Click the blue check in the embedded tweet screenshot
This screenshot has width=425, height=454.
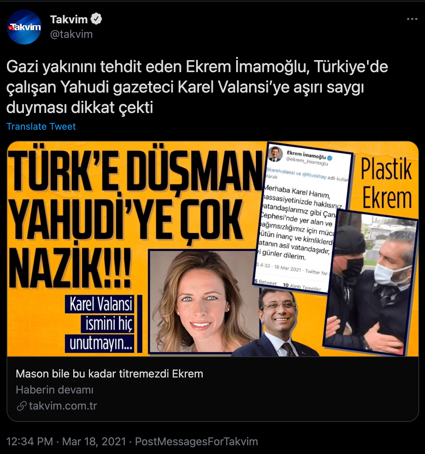330,158
